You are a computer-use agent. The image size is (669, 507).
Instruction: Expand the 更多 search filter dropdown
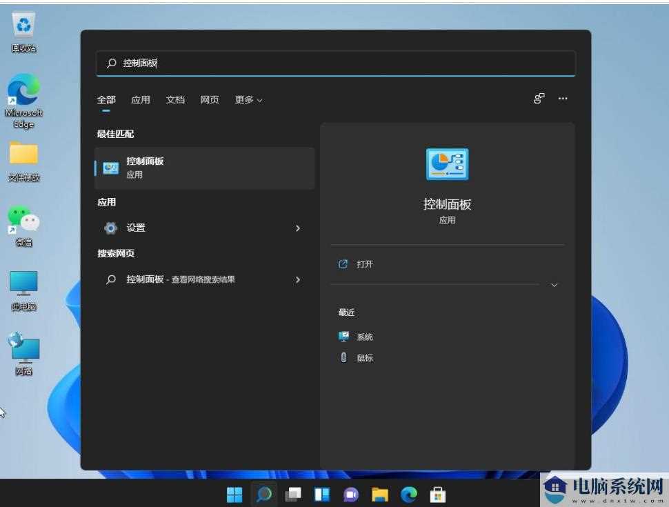coord(248,99)
